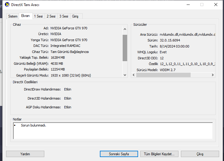Screen dimensions: 224x161
Task: Click the Görüntü Belleği (VRAM) label
Action: [x=31, y=64]
